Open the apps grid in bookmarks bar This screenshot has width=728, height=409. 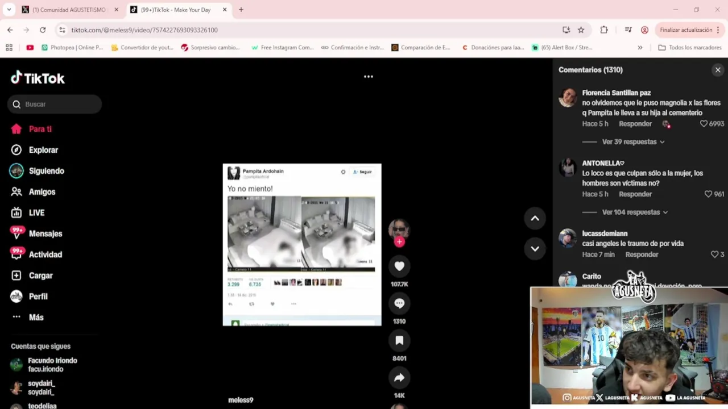(x=9, y=48)
